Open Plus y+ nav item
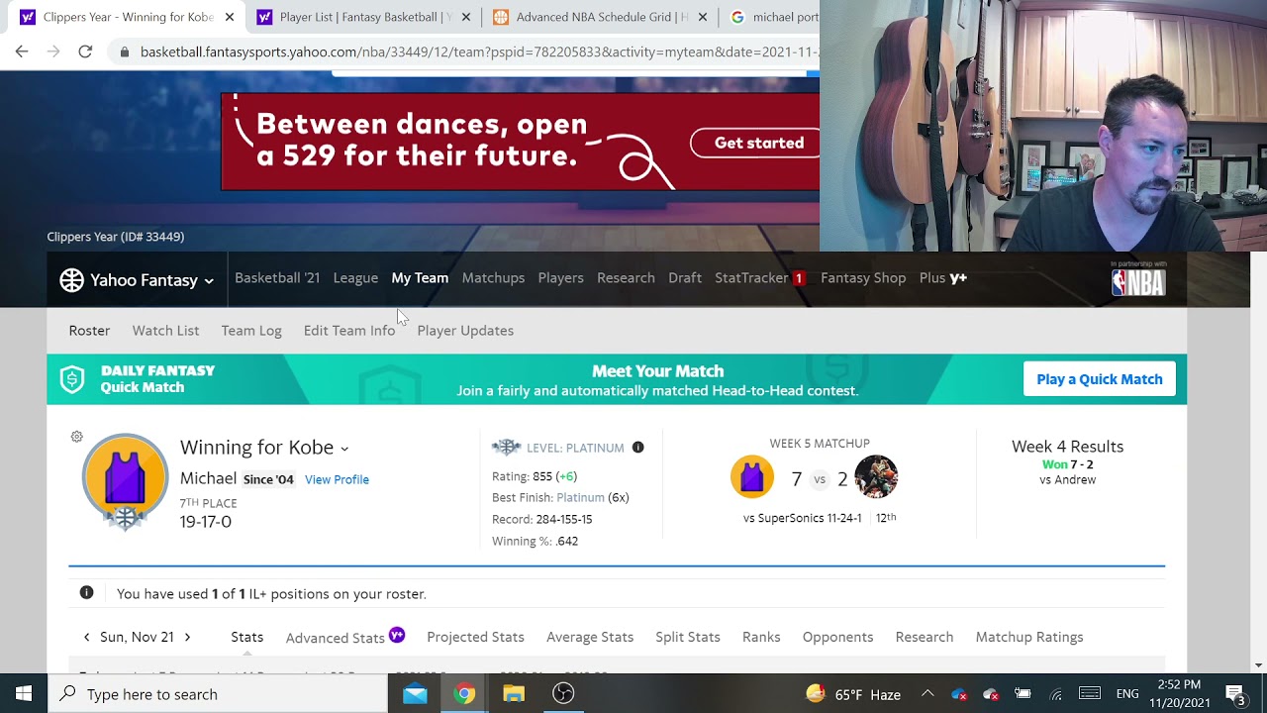The image size is (1267, 713). 943,278
